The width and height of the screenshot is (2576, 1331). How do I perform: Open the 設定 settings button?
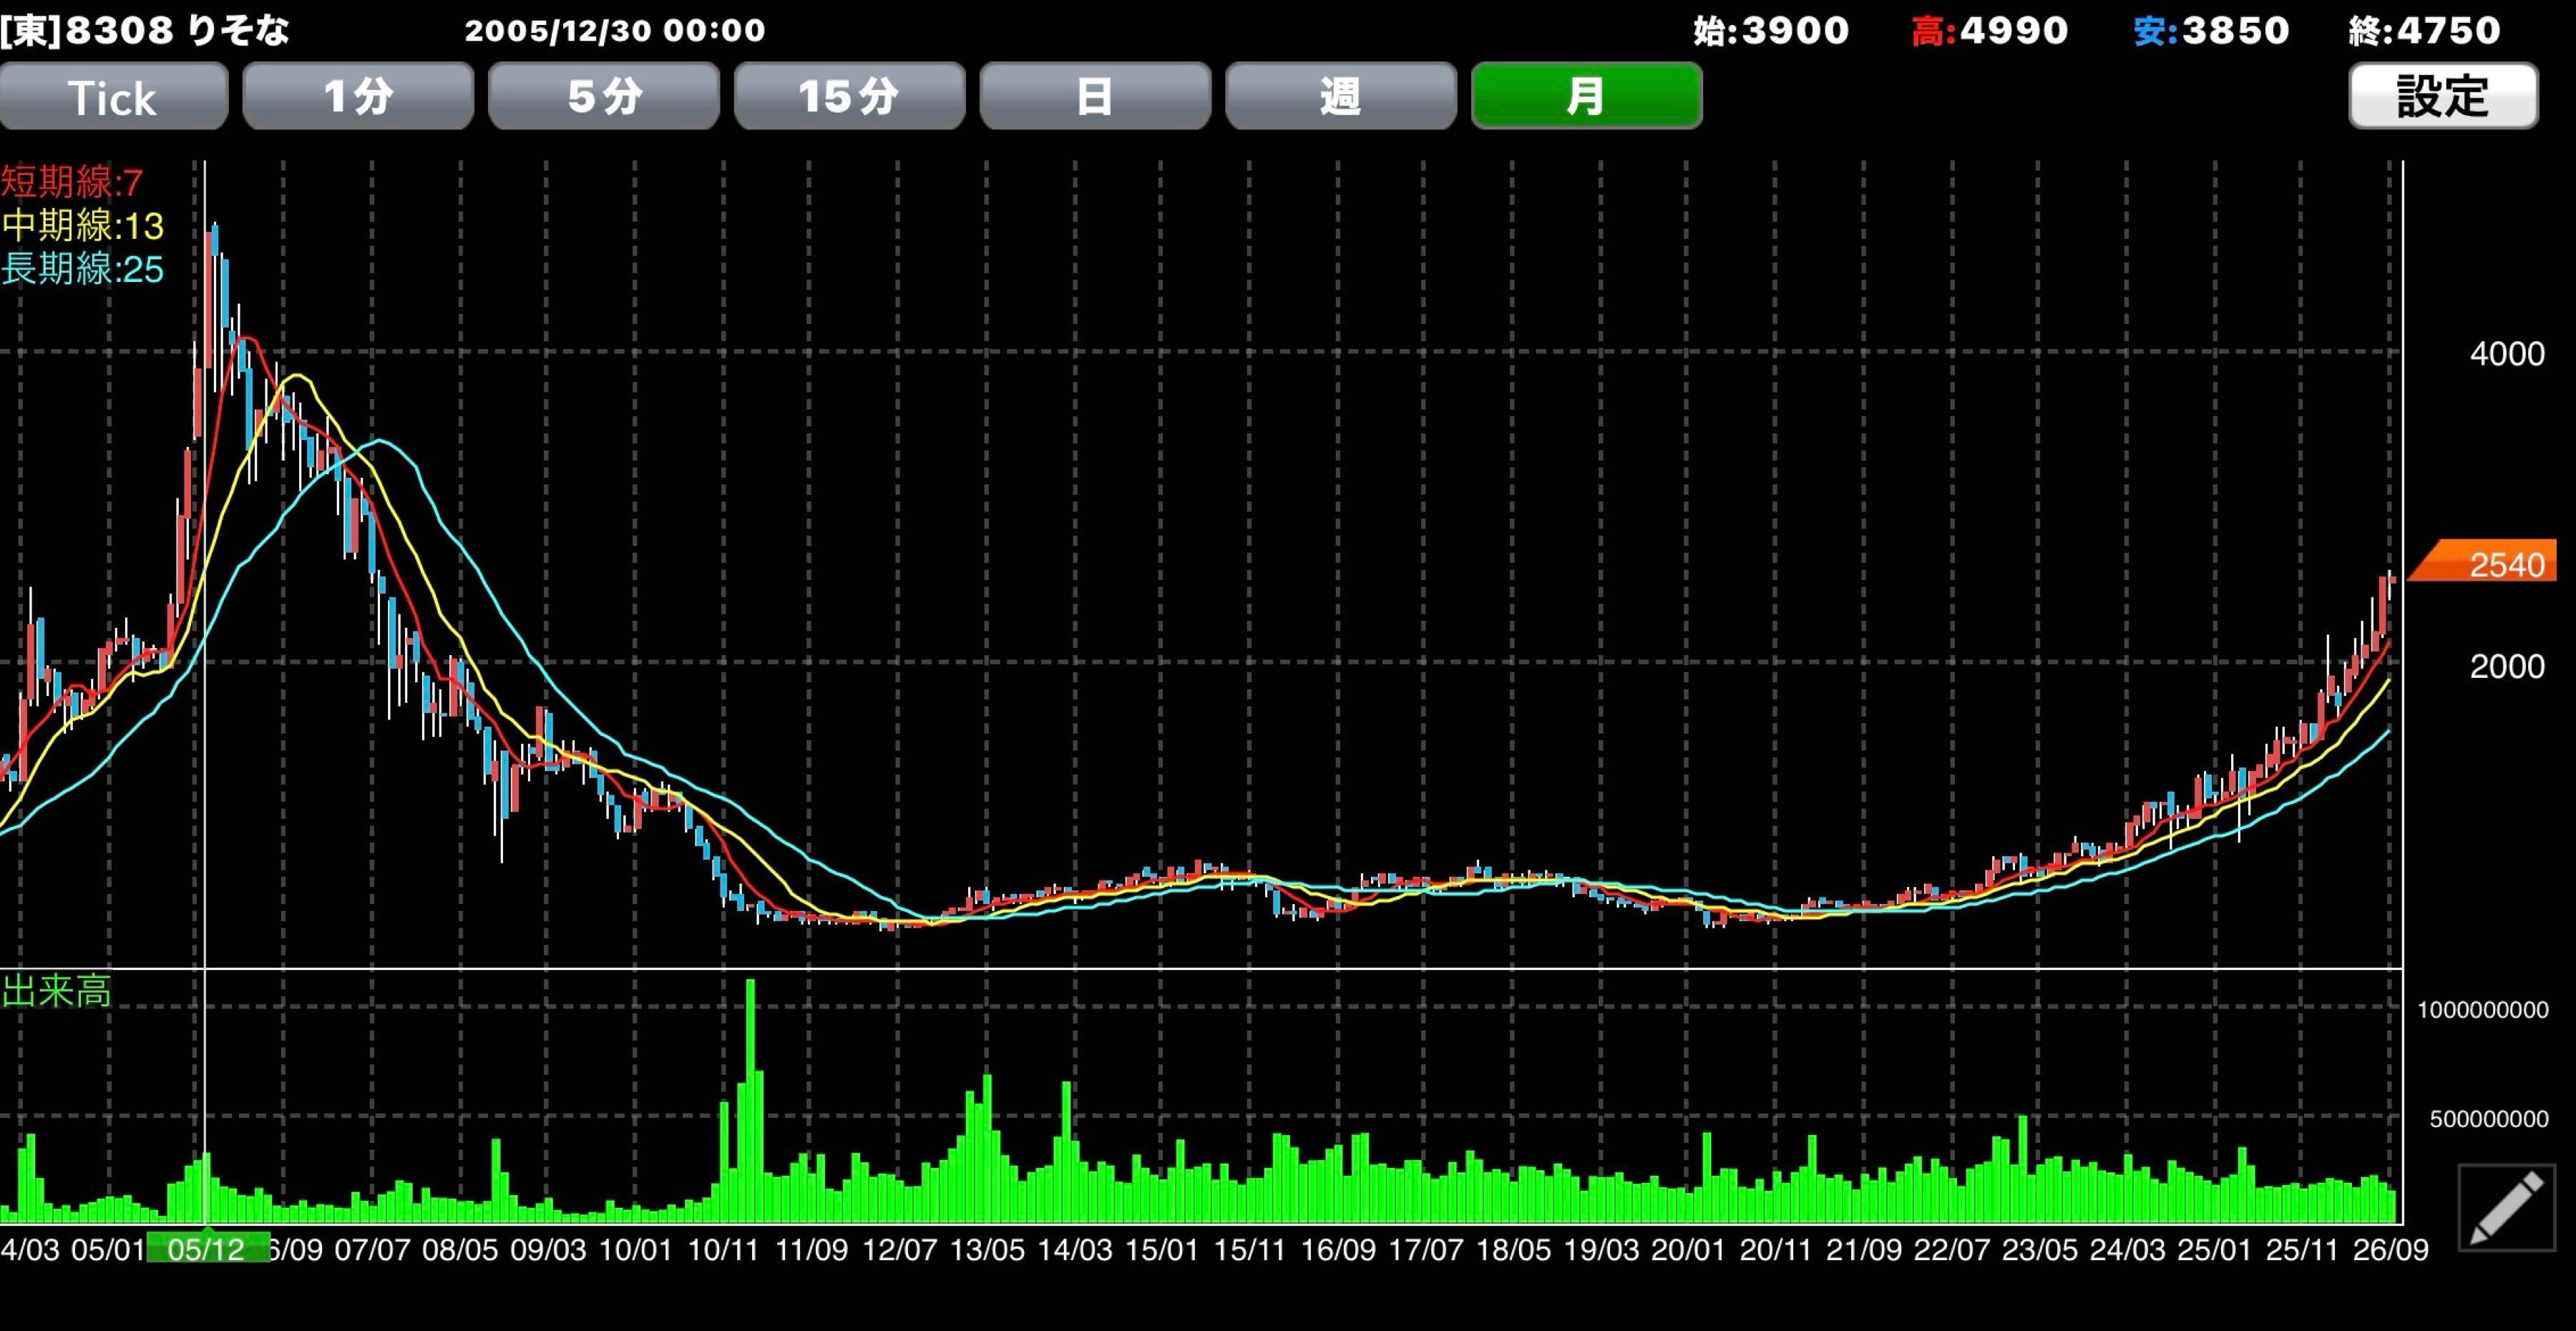coord(2443,96)
